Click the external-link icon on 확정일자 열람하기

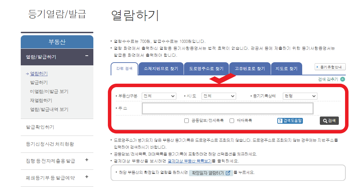pos(228,173)
